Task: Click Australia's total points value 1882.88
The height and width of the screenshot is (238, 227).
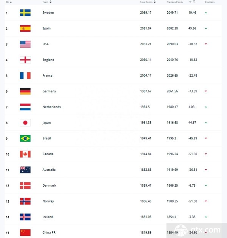Action: 146,170
